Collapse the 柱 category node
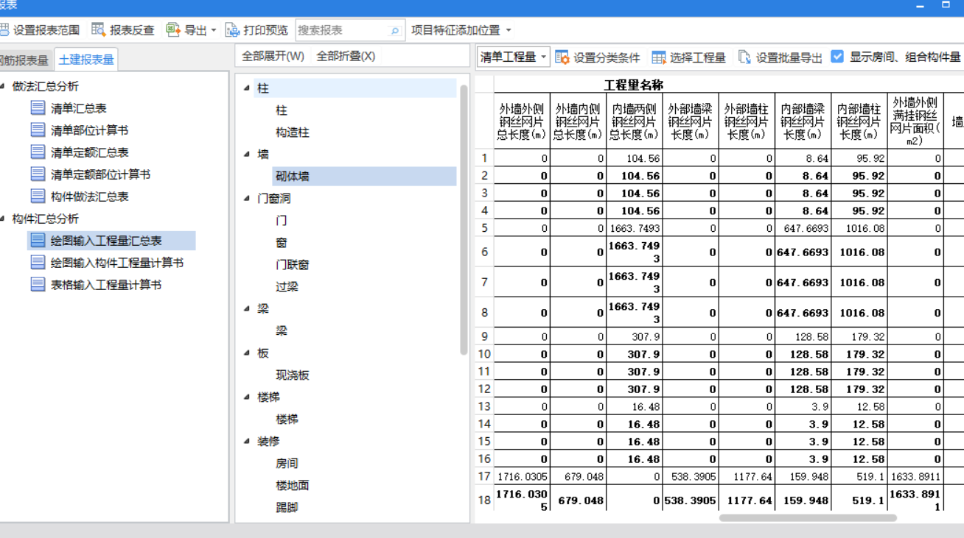Viewport: 964px width, 538px height. (x=247, y=88)
